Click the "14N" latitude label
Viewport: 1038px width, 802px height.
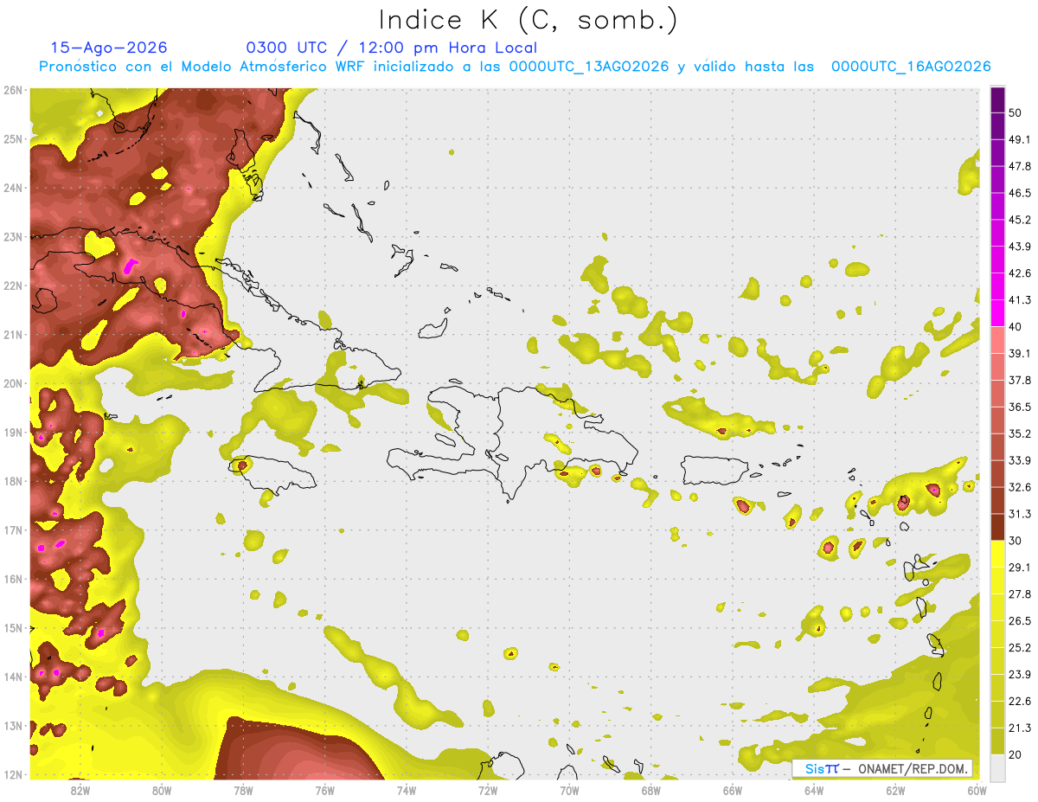coord(13,677)
